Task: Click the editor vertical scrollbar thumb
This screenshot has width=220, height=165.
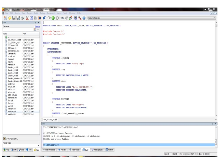Action: [x=216, y=25]
